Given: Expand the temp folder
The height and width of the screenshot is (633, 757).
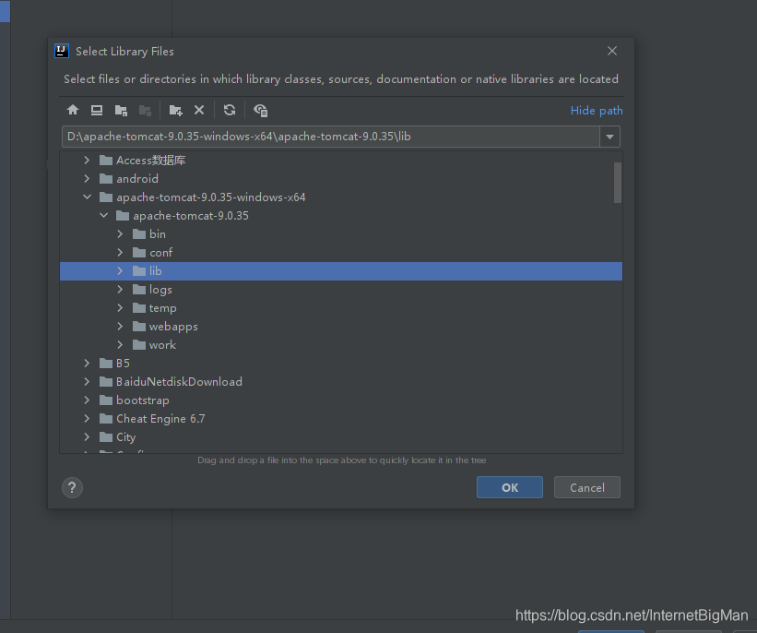Looking at the screenshot, I should tap(120, 307).
